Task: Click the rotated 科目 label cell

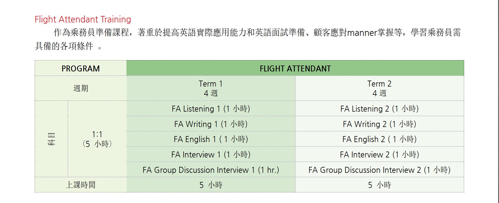Action: (51, 139)
